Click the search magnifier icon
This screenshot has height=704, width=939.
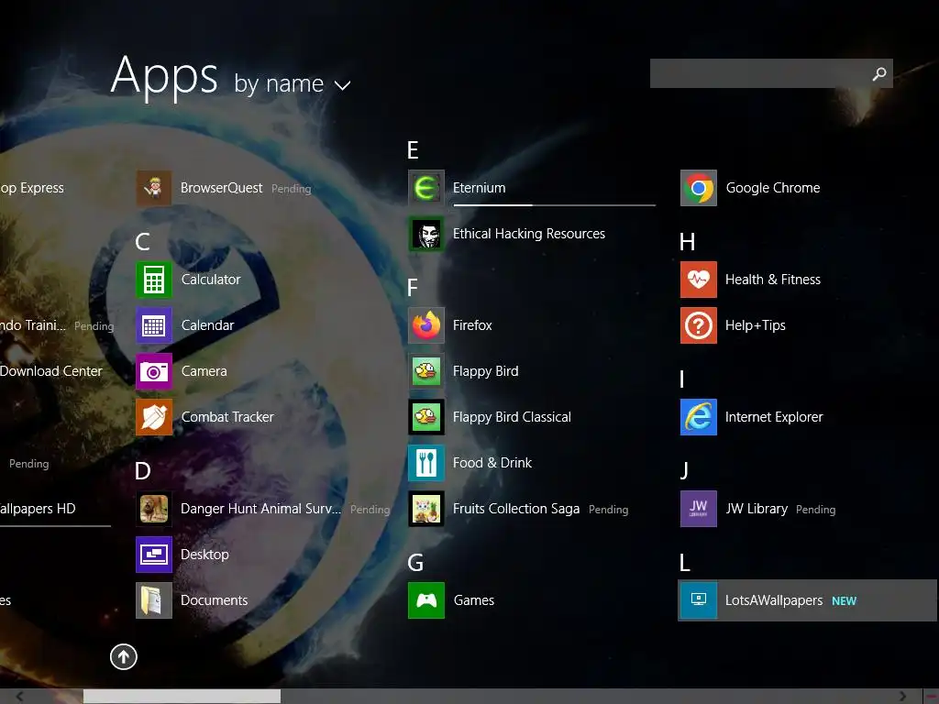click(879, 73)
